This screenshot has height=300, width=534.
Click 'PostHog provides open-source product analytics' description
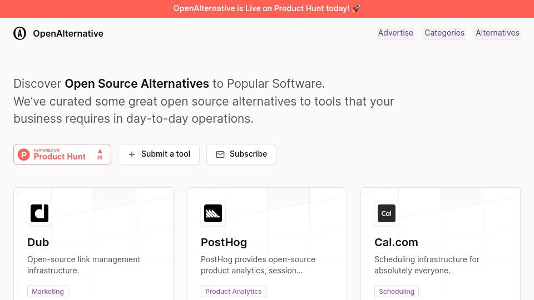click(x=258, y=265)
